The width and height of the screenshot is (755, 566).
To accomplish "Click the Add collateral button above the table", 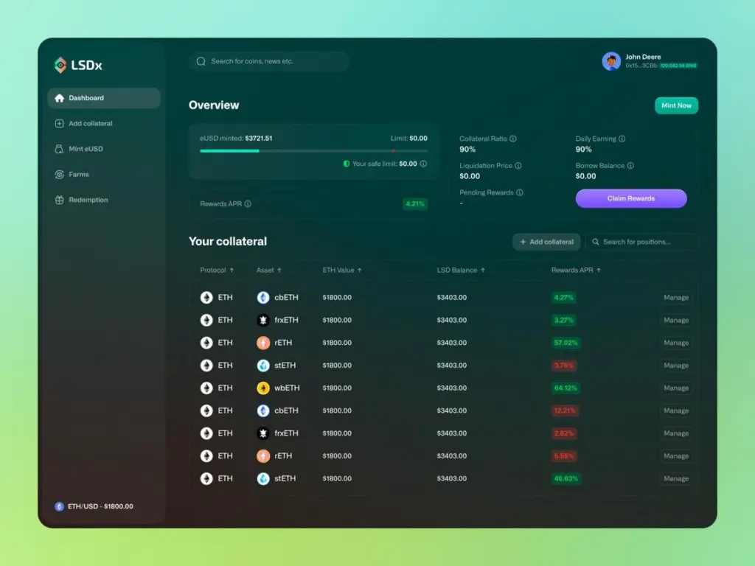I will click(x=546, y=242).
